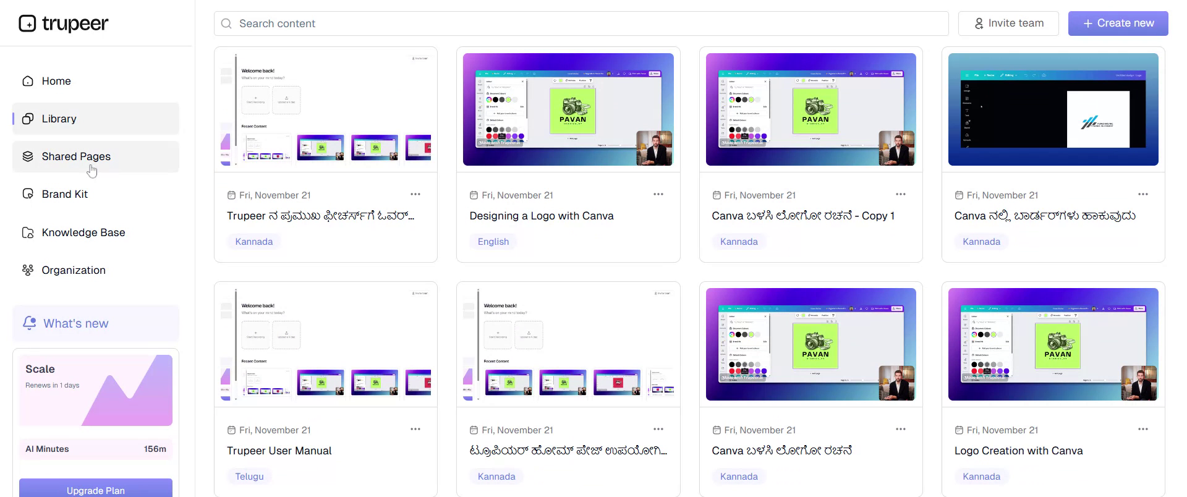Click title Logo Creation with Canva
1187x497 pixels.
pos(1018,451)
